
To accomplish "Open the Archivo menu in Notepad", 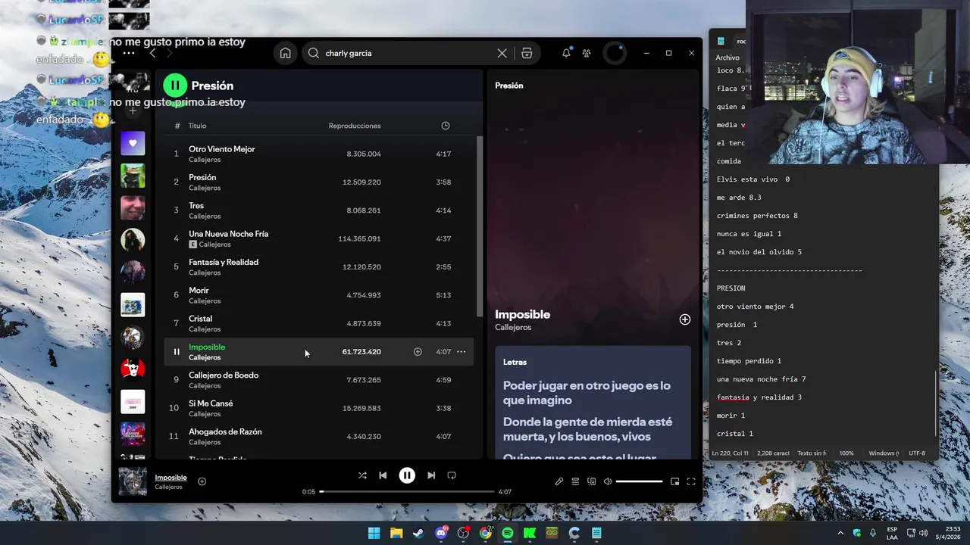I will [727, 58].
